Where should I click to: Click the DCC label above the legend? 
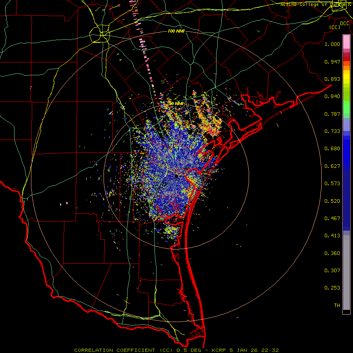[345, 24]
